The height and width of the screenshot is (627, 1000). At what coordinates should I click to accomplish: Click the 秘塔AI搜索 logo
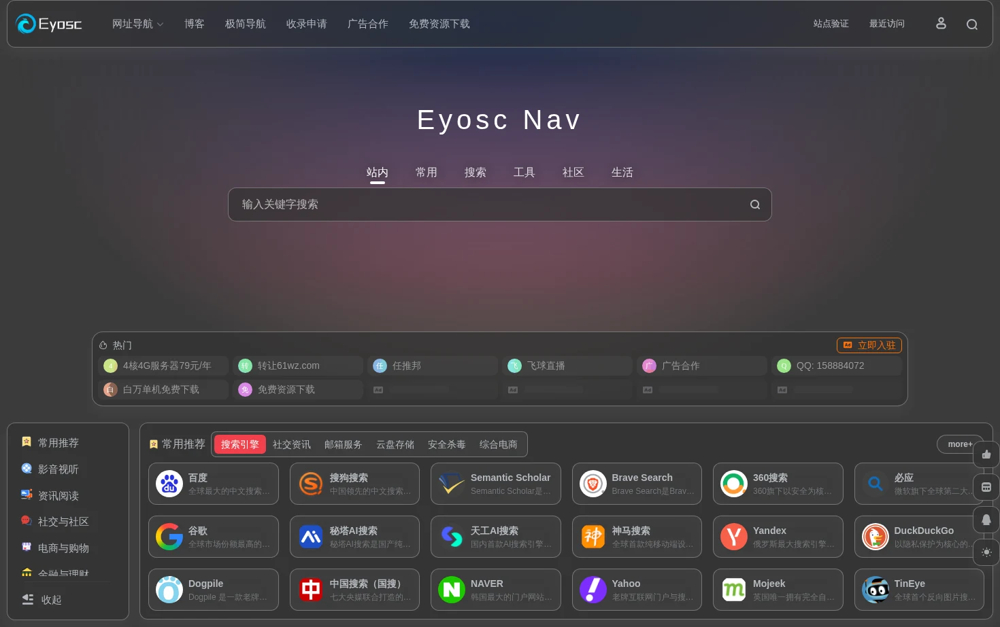(311, 537)
